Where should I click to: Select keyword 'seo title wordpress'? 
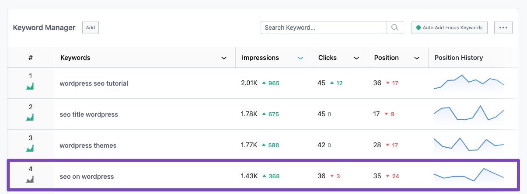[89, 114]
